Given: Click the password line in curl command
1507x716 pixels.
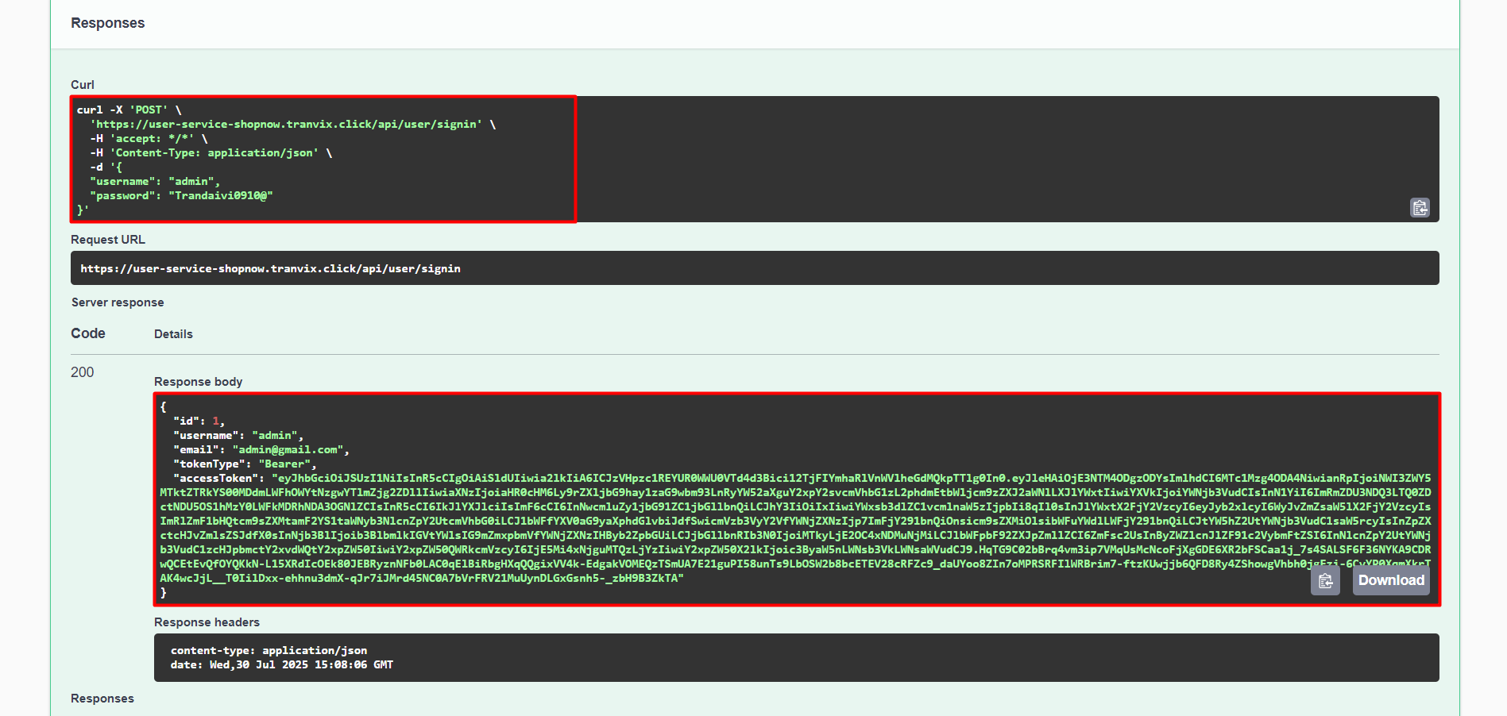Looking at the screenshot, I should coord(181,196).
